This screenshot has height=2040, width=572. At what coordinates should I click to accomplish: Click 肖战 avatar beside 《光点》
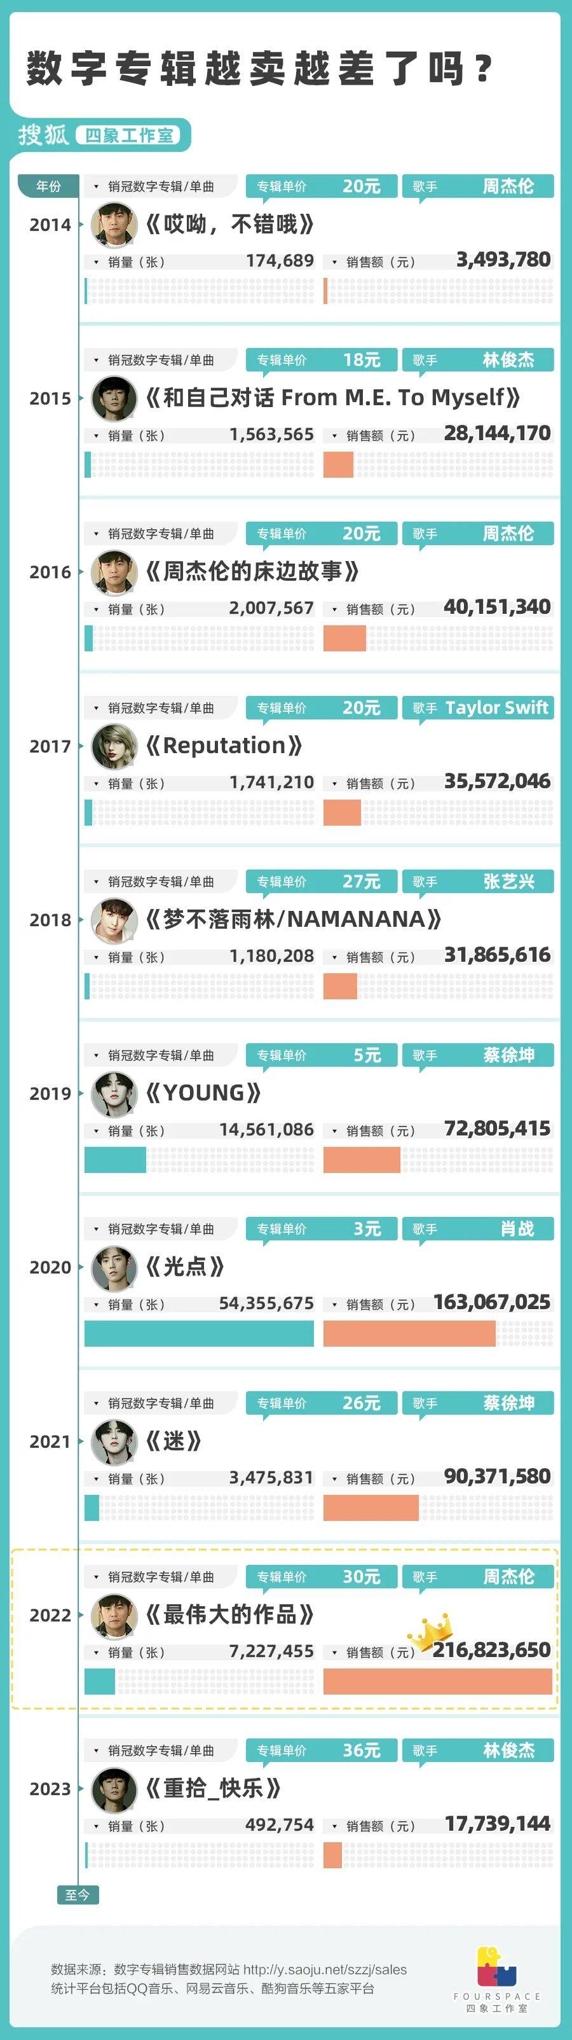[114, 1267]
